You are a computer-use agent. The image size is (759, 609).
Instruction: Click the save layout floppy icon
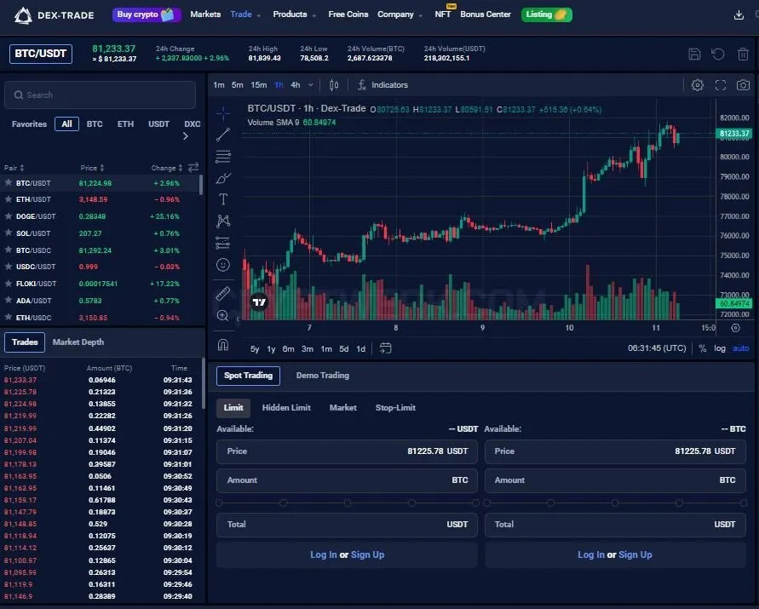694,55
